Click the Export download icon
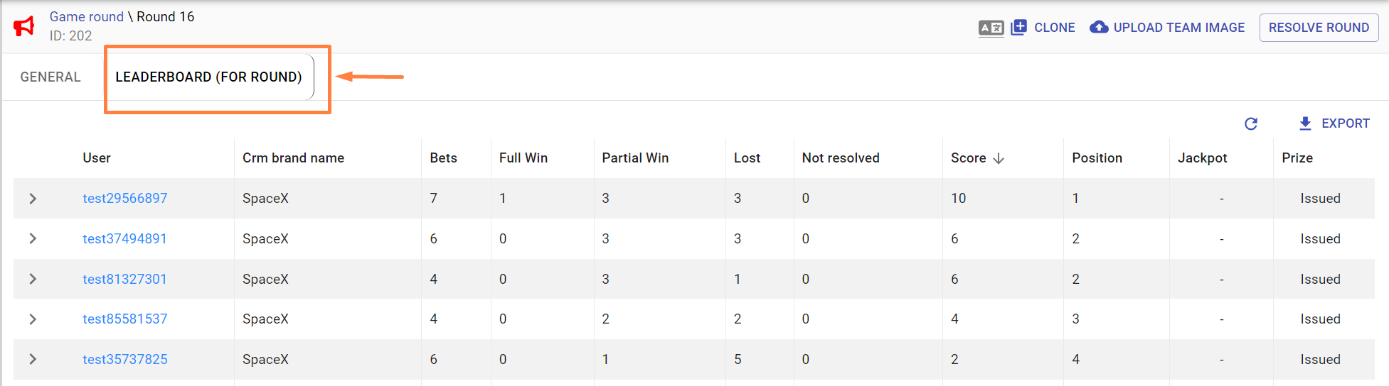 tap(1305, 123)
